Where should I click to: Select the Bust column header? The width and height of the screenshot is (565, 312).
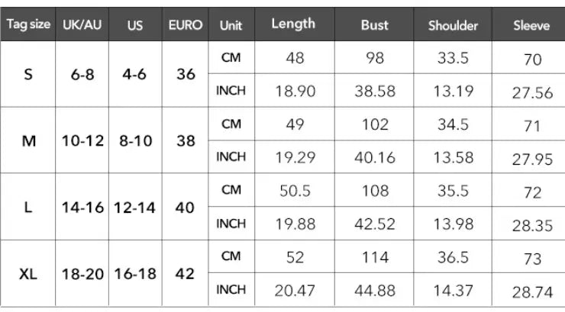tap(375, 24)
